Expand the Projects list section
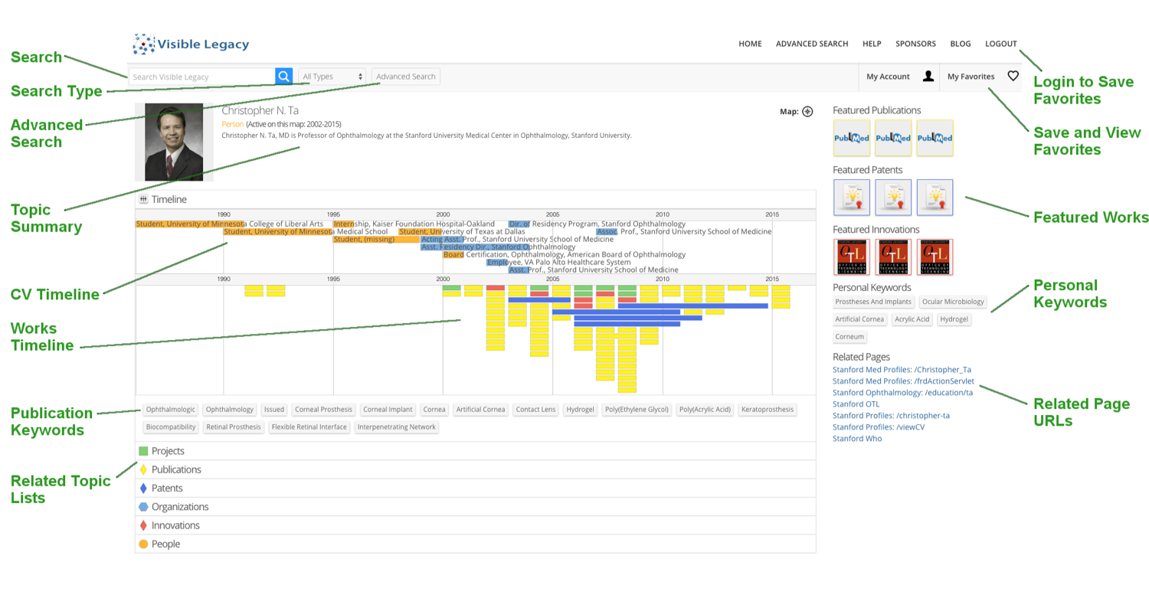 coord(168,451)
